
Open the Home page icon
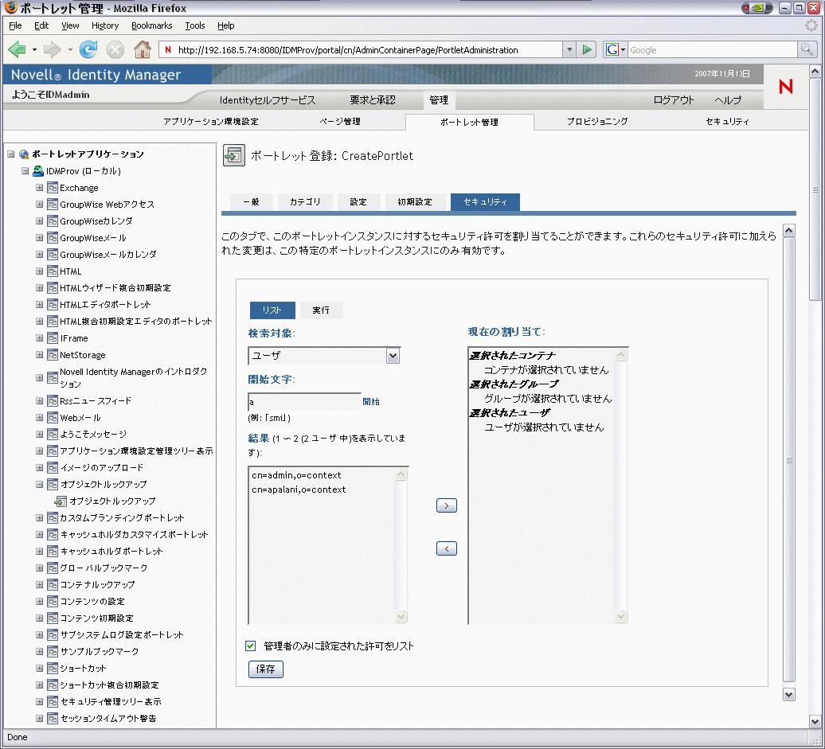142,49
